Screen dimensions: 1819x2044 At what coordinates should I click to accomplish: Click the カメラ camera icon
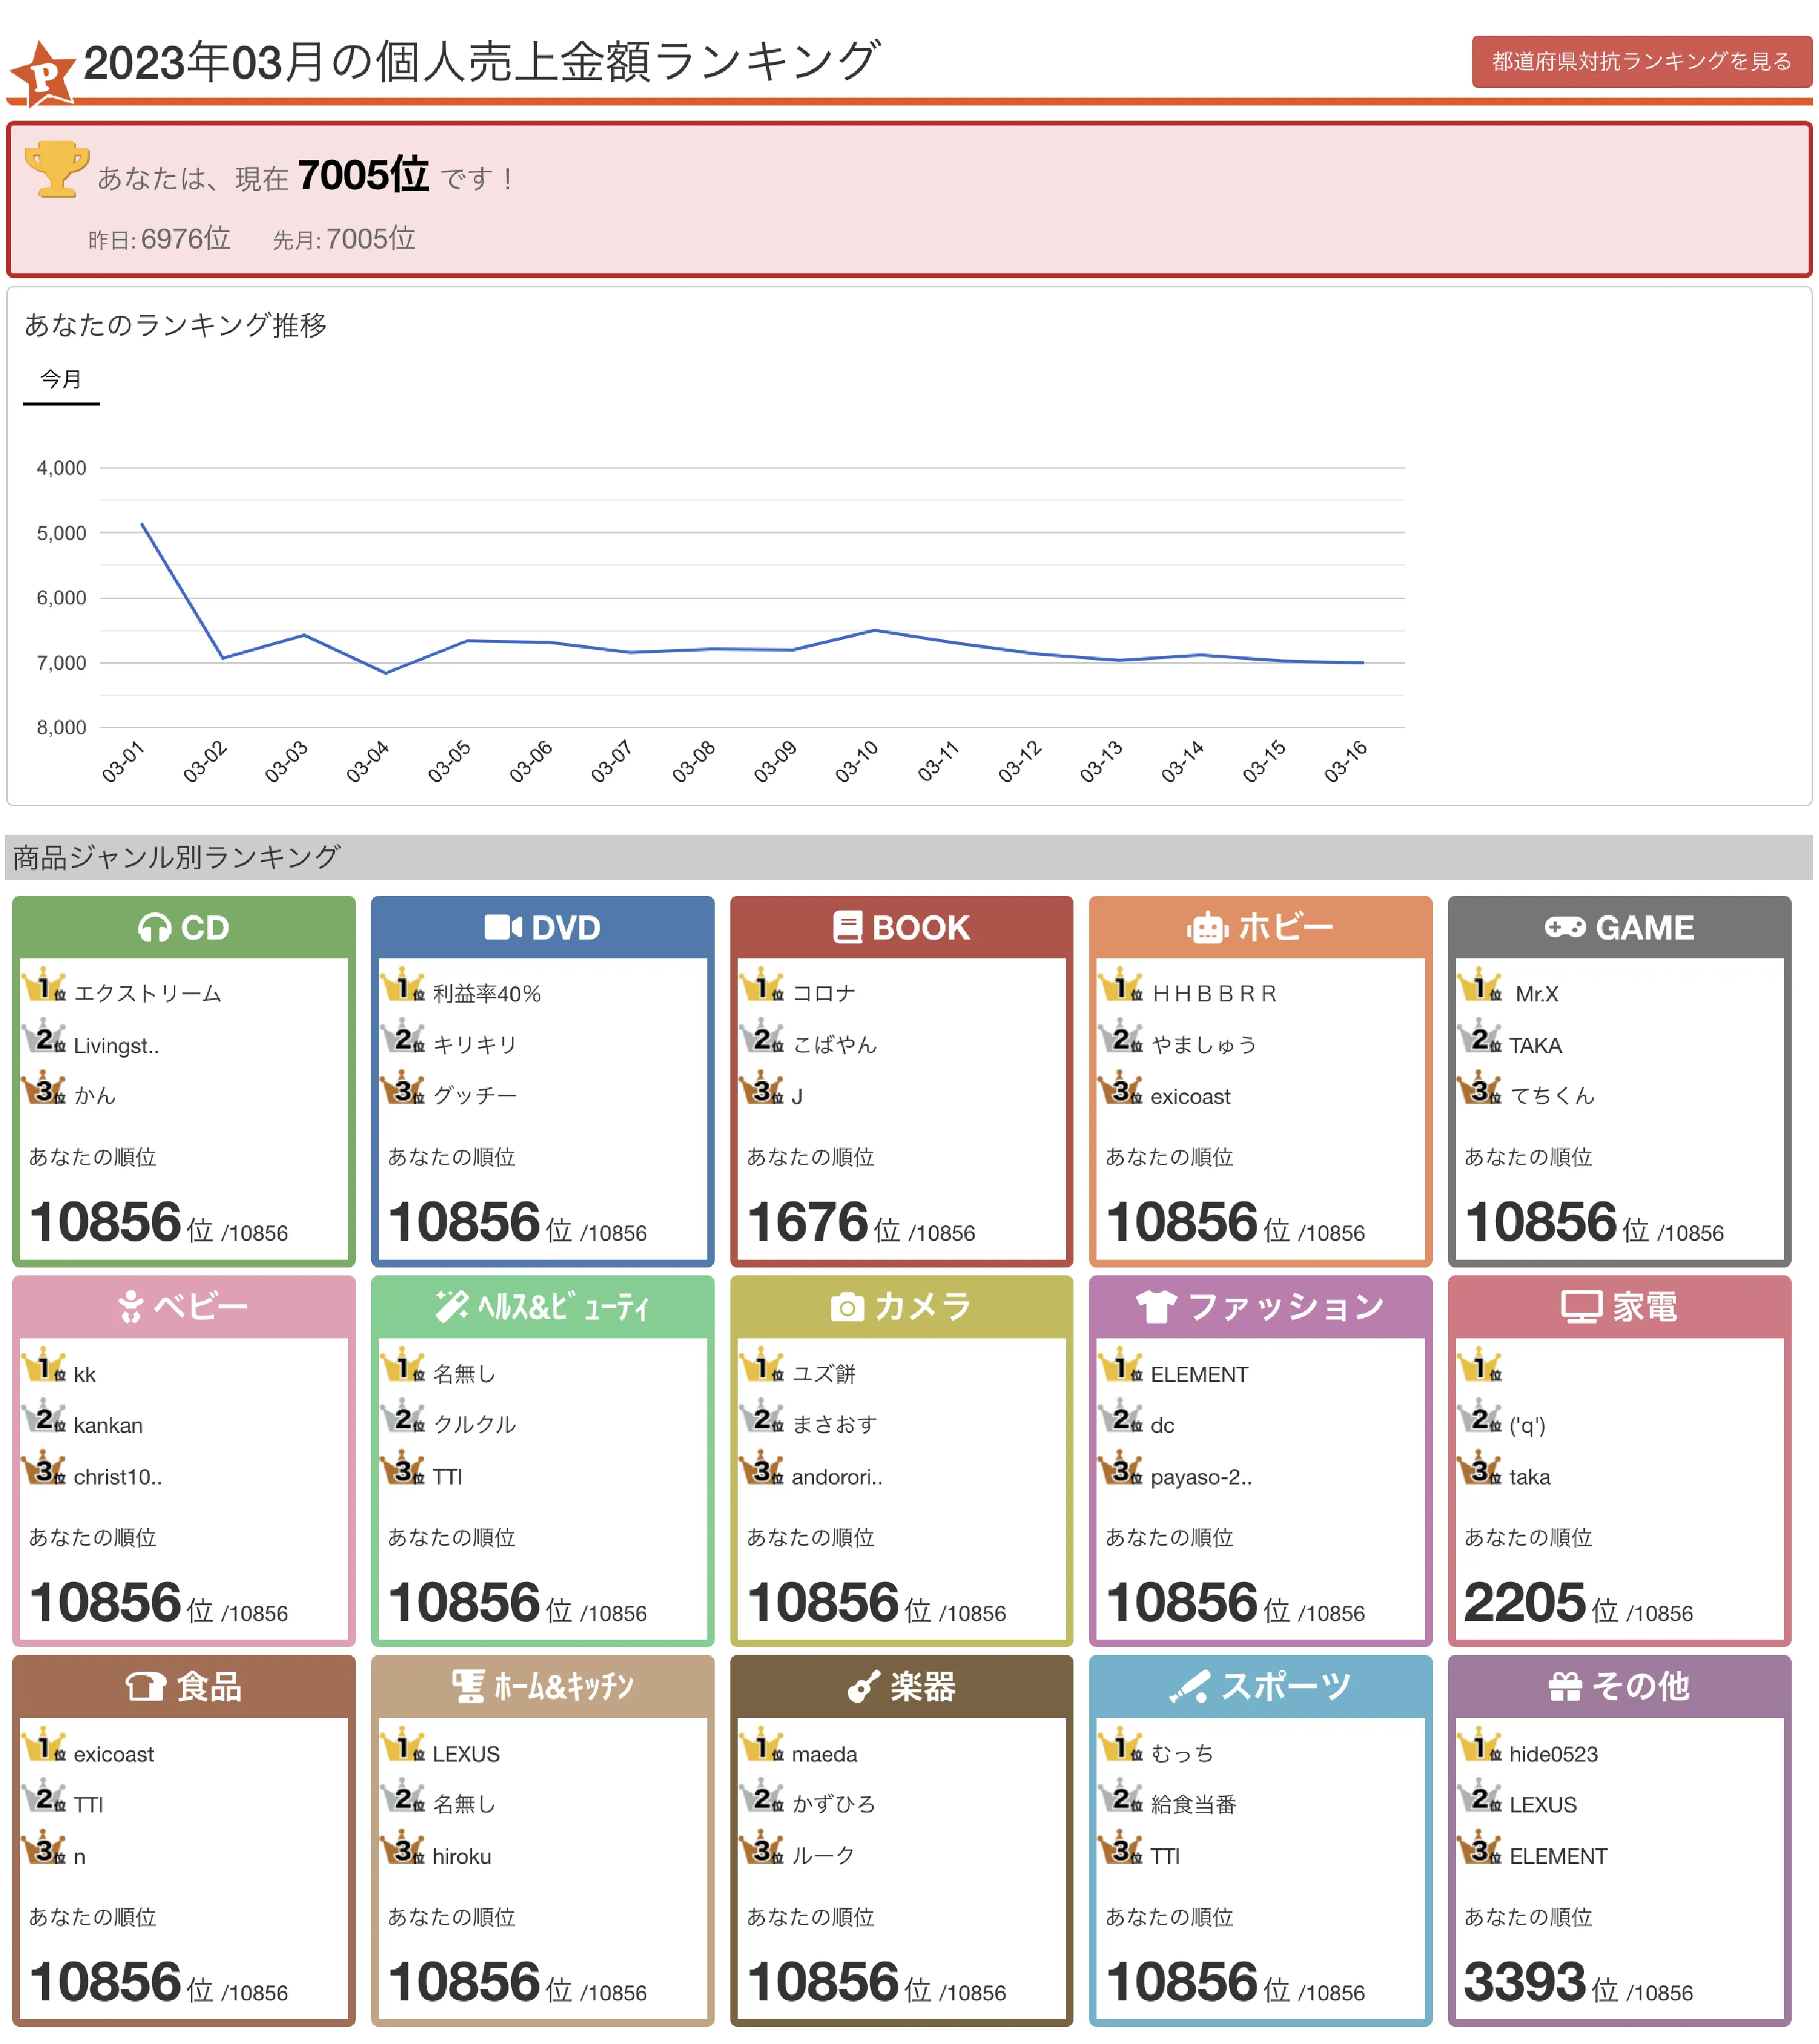pos(846,1306)
